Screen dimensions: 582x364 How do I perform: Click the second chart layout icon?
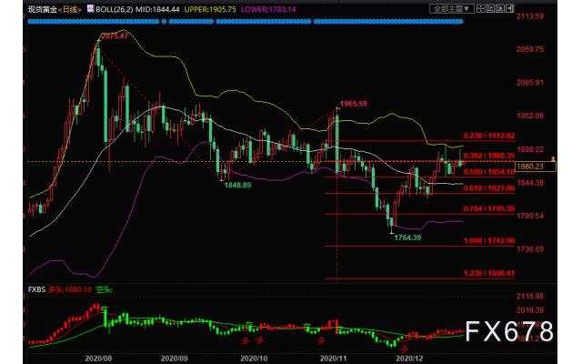point(490,8)
